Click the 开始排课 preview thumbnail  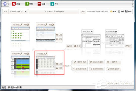91,41
